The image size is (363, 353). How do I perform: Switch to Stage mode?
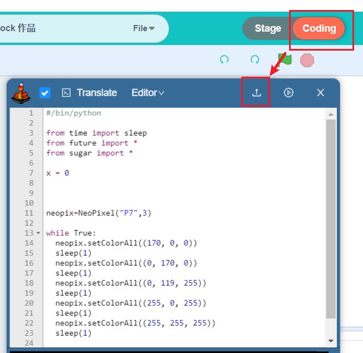(267, 28)
